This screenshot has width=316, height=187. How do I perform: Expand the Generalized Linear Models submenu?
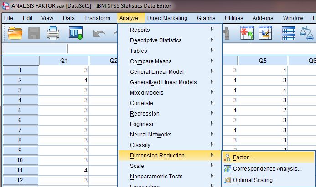[x=170, y=82]
